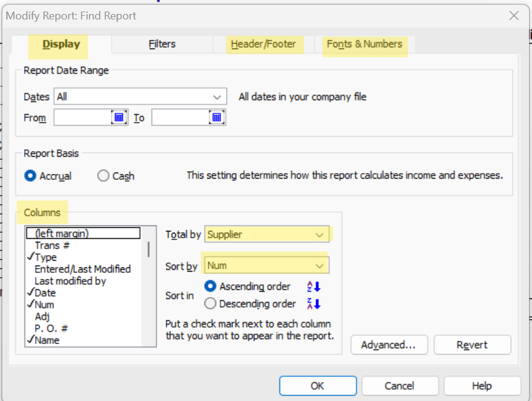Viewport: 532px width, 401px height.
Task: Open the Fonts & Numbers tab
Action: [365, 44]
